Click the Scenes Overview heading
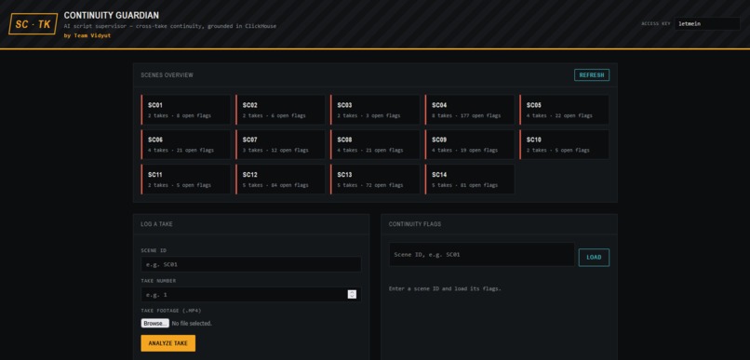Screen dimensions: 750x360 click(x=167, y=75)
